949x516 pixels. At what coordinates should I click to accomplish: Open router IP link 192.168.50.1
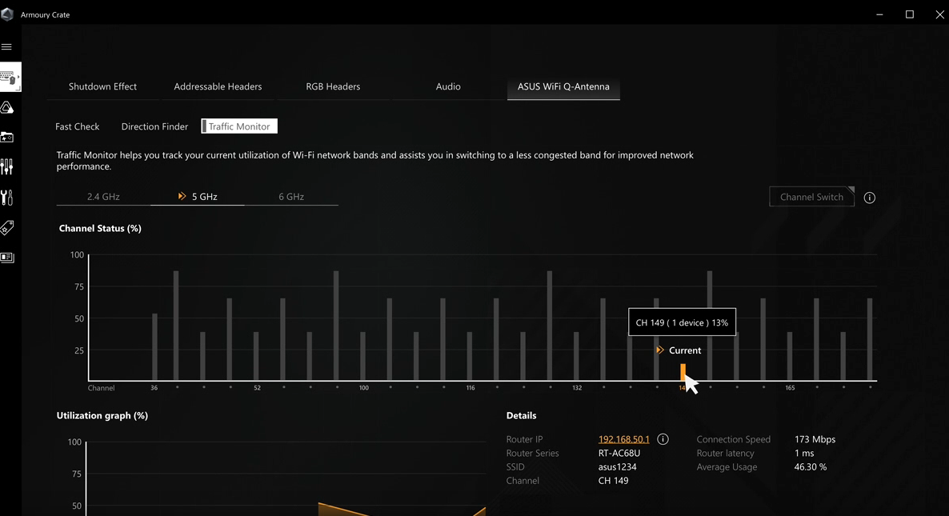(623, 439)
